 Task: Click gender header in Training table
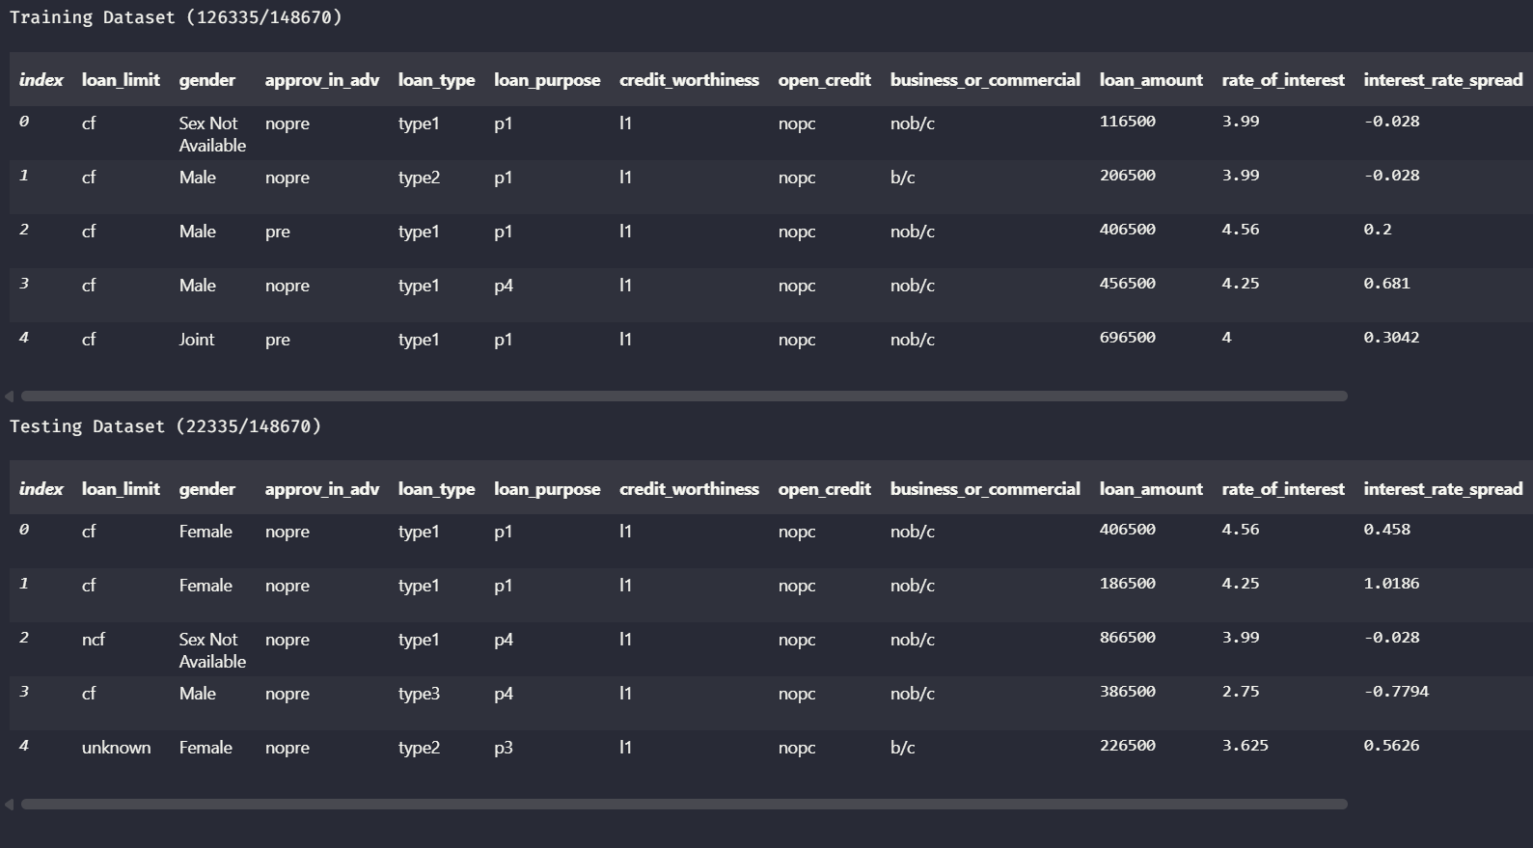(207, 80)
